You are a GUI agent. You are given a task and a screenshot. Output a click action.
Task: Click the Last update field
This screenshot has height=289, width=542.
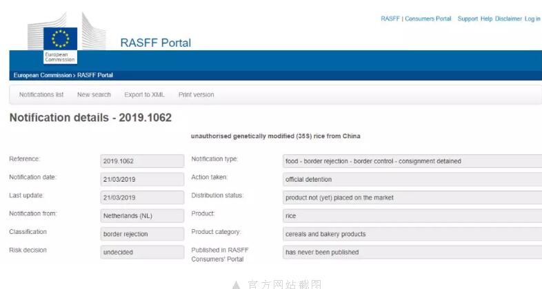point(142,197)
